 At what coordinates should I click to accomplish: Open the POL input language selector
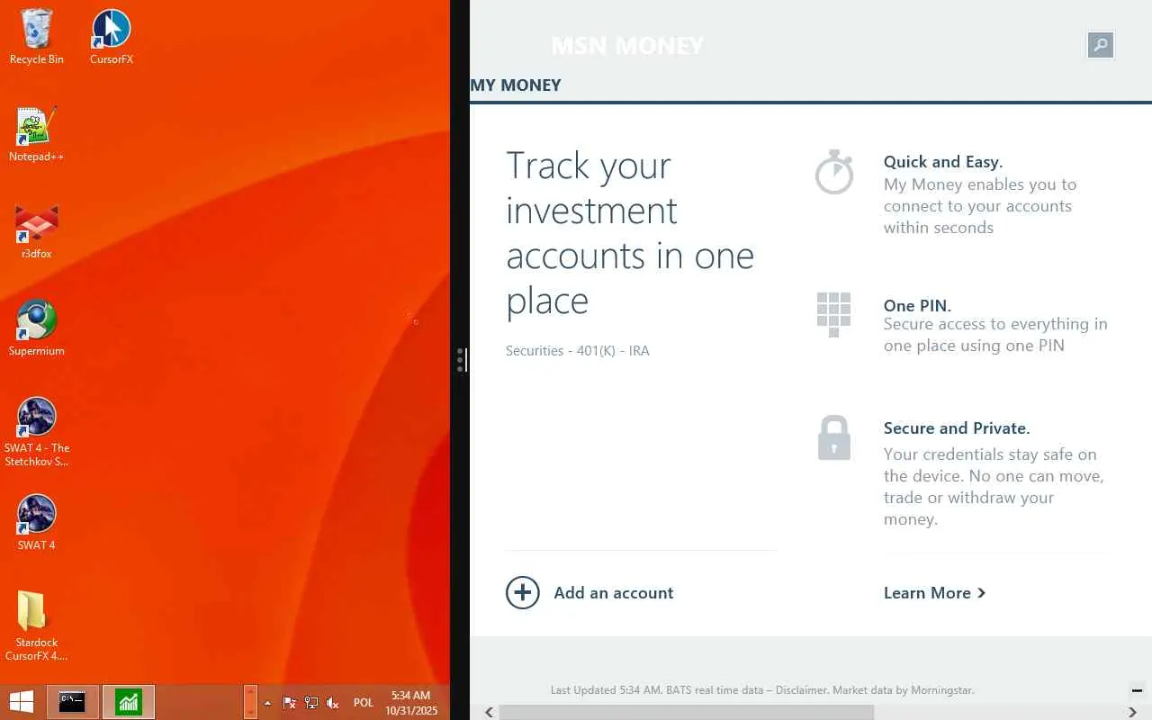pyautogui.click(x=364, y=703)
